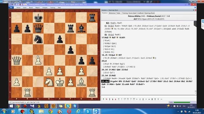Click Opera icon in local taskbar

(x=69, y=111)
